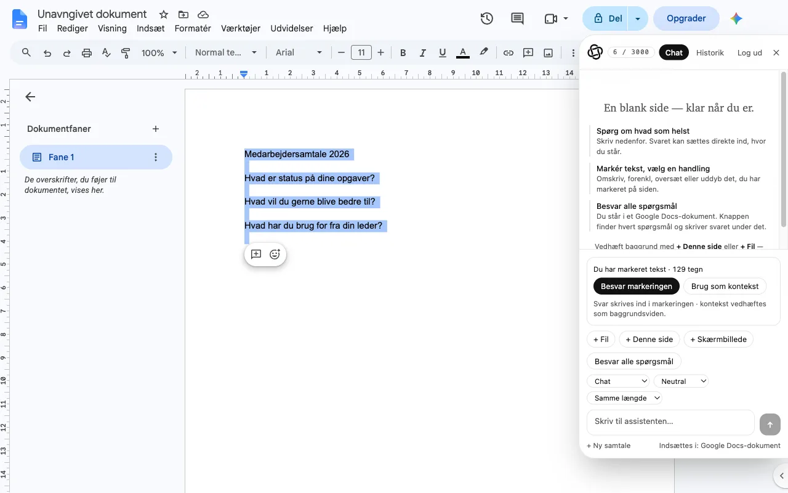The width and height of the screenshot is (788, 493).
Task: Check the cloud save status icon
Action: [203, 14]
